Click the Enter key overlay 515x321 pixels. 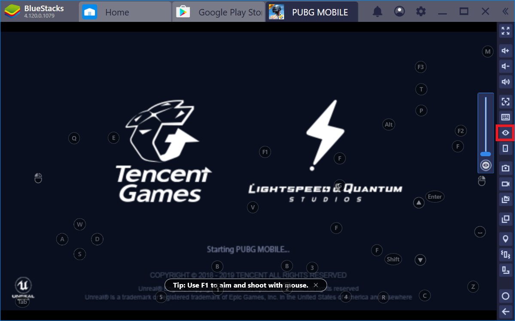(435, 197)
